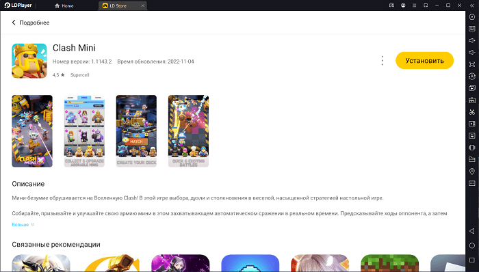This screenshot has width=479, height=272.
Task: Tap Android home circle button
Action: tap(472, 245)
